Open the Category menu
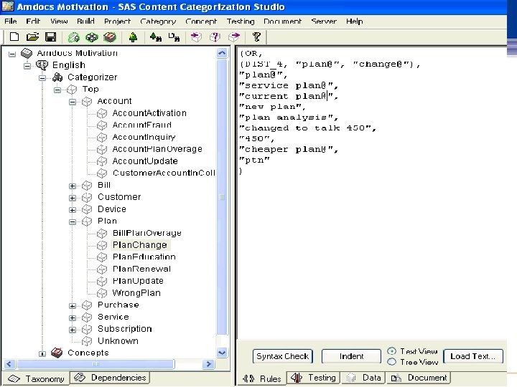The width and height of the screenshot is (517, 387). tap(158, 21)
